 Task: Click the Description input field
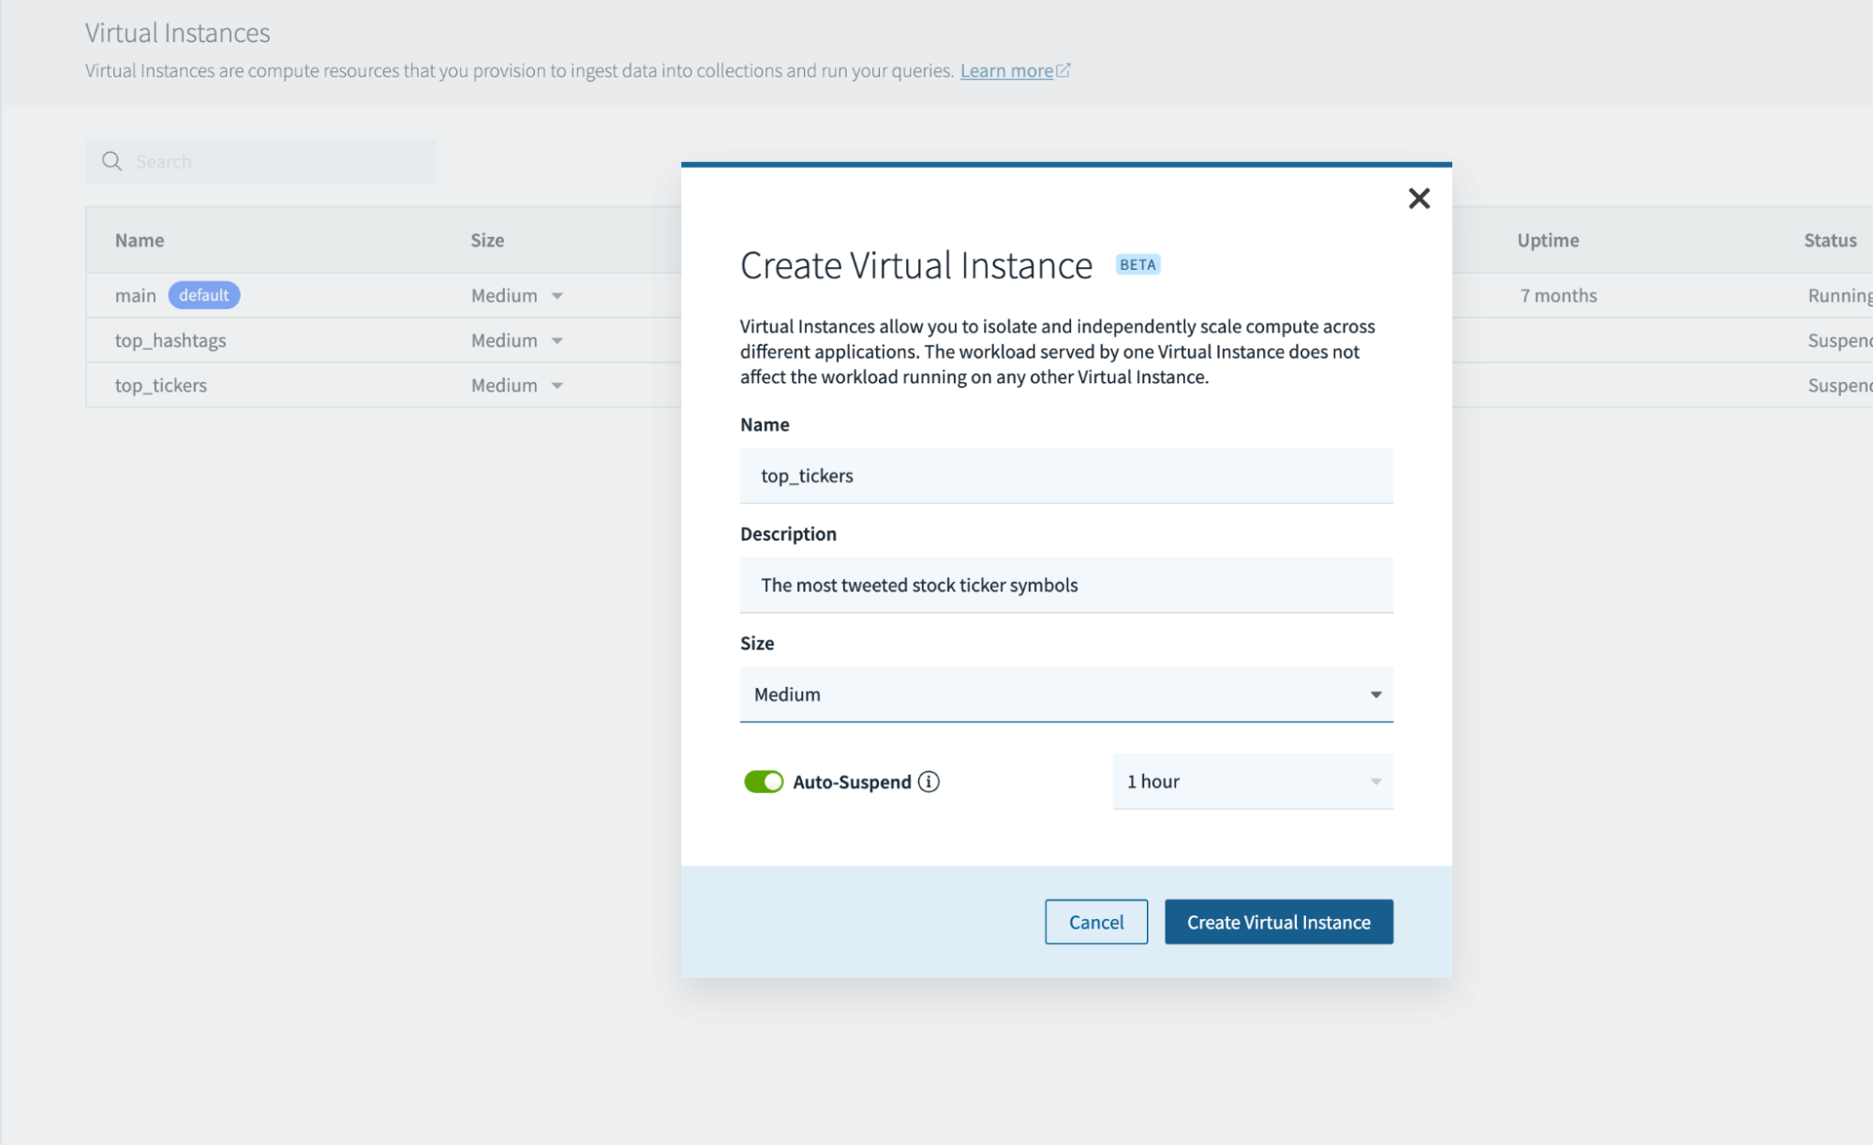[1065, 586]
